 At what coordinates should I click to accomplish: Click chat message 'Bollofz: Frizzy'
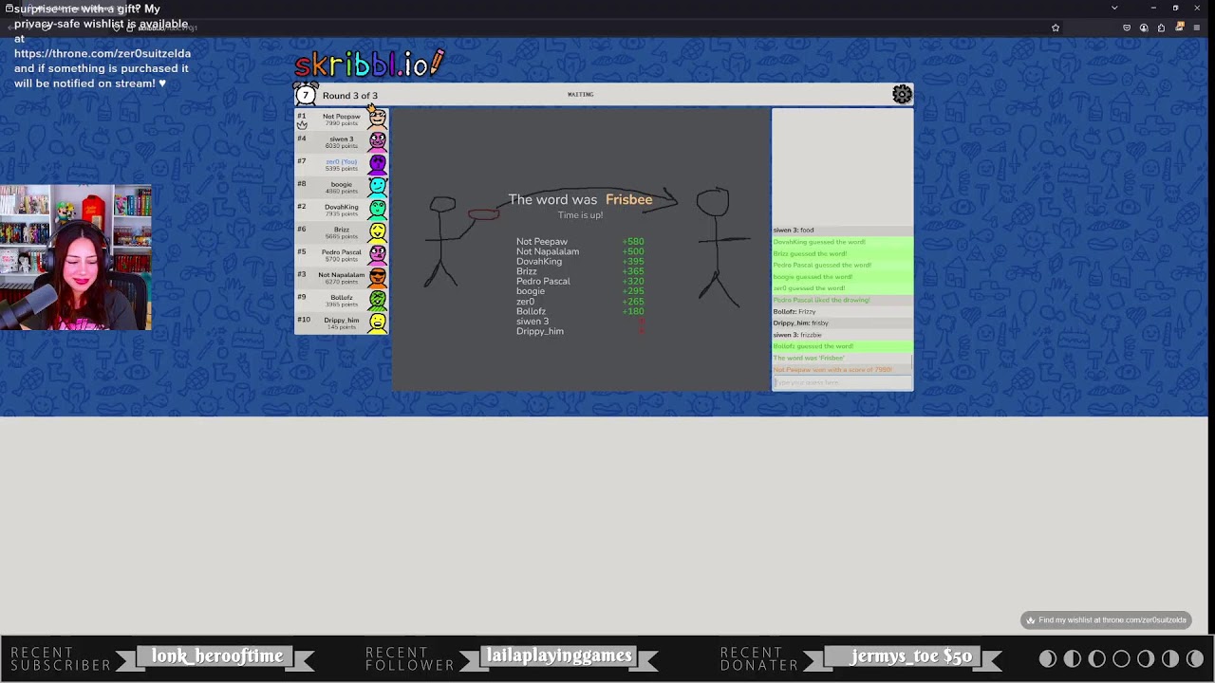(794, 311)
